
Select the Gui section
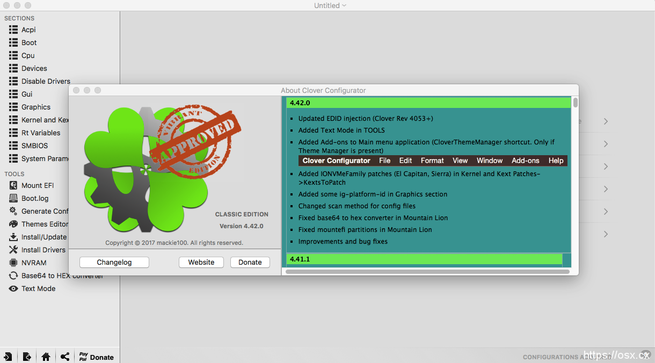pos(27,94)
